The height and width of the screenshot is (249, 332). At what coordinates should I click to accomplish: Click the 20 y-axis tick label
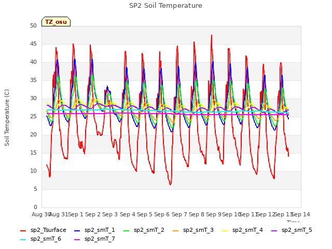coord(33,135)
